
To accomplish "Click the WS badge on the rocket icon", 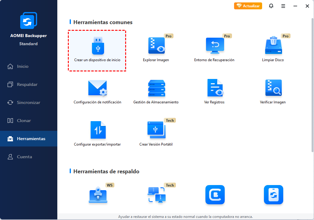I will tap(110, 185).
